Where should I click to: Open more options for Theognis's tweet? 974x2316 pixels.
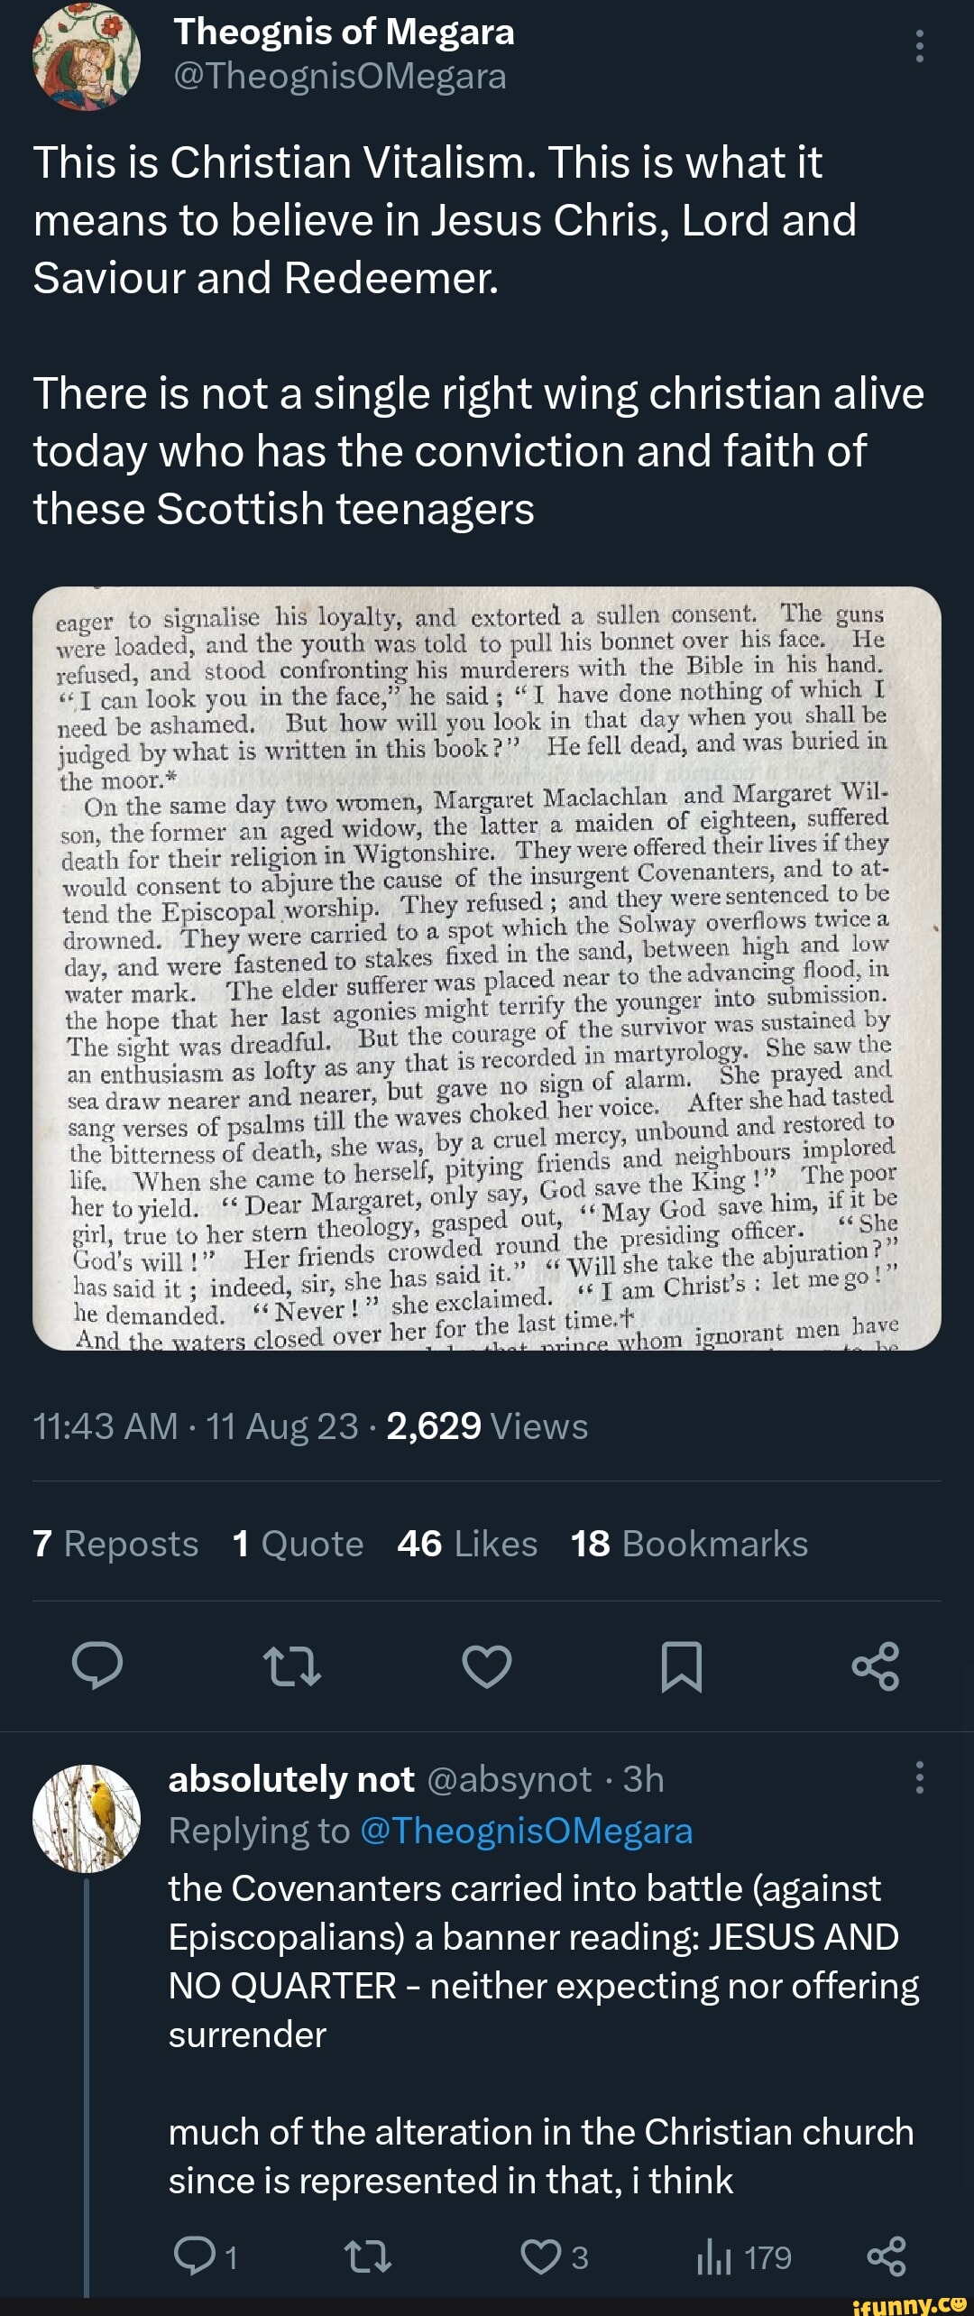pyautogui.click(x=919, y=46)
